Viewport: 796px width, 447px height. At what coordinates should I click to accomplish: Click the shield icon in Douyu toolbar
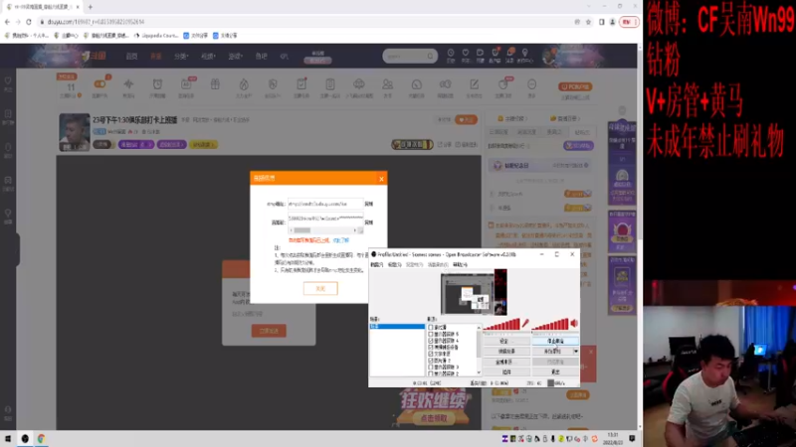[273, 84]
